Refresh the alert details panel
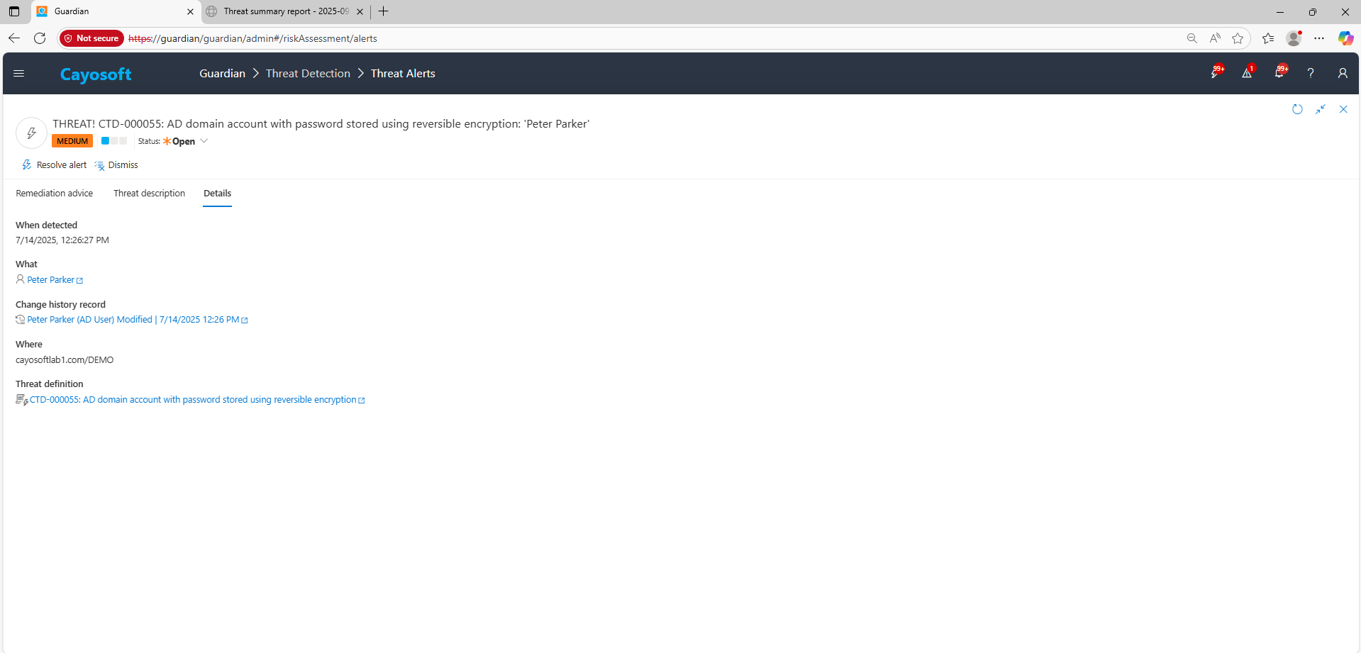This screenshot has width=1361, height=653. pyautogui.click(x=1297, y=109)
